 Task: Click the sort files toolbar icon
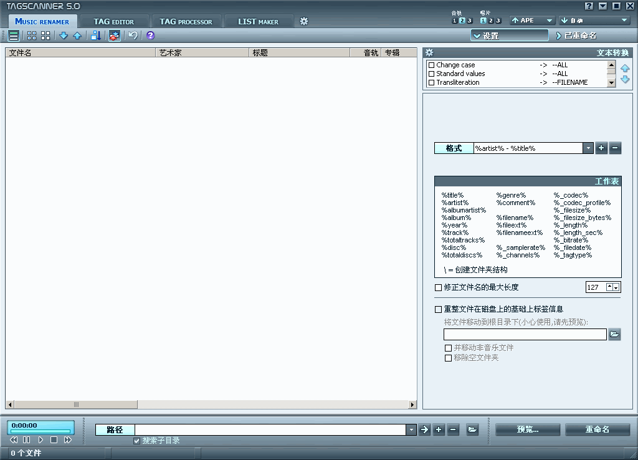95,36
